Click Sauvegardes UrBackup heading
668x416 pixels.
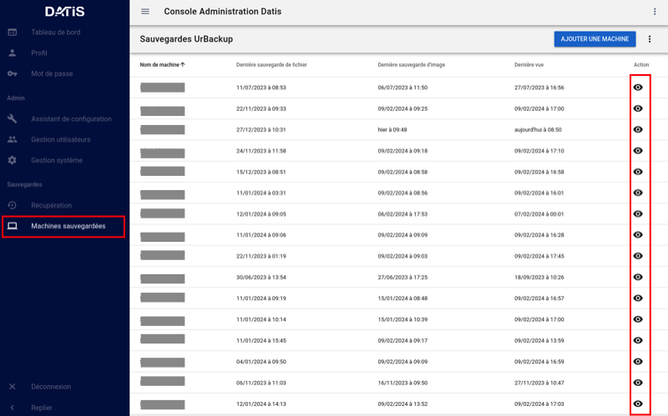(186, 39)
